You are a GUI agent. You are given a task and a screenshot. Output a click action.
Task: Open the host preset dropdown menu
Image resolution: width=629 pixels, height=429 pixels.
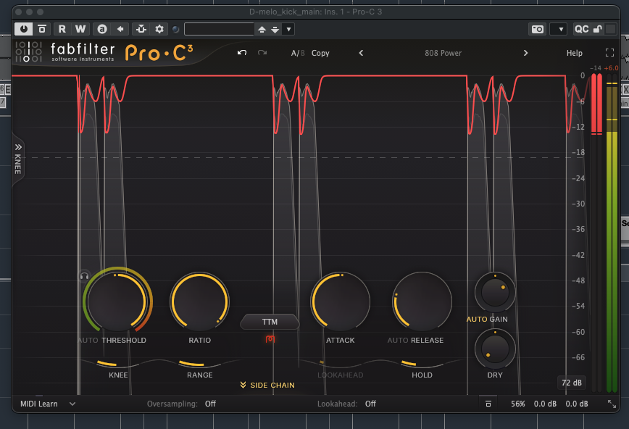pos(288,29)
